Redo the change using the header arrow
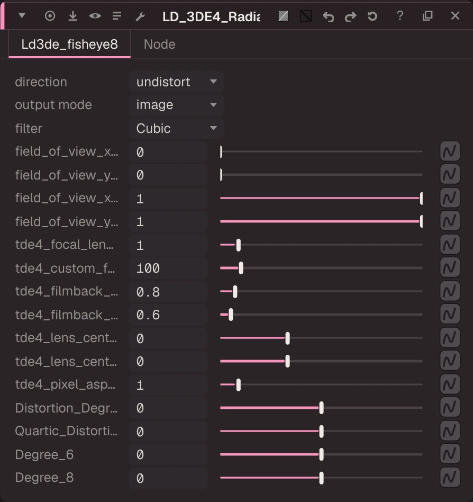 coord(350,16)
